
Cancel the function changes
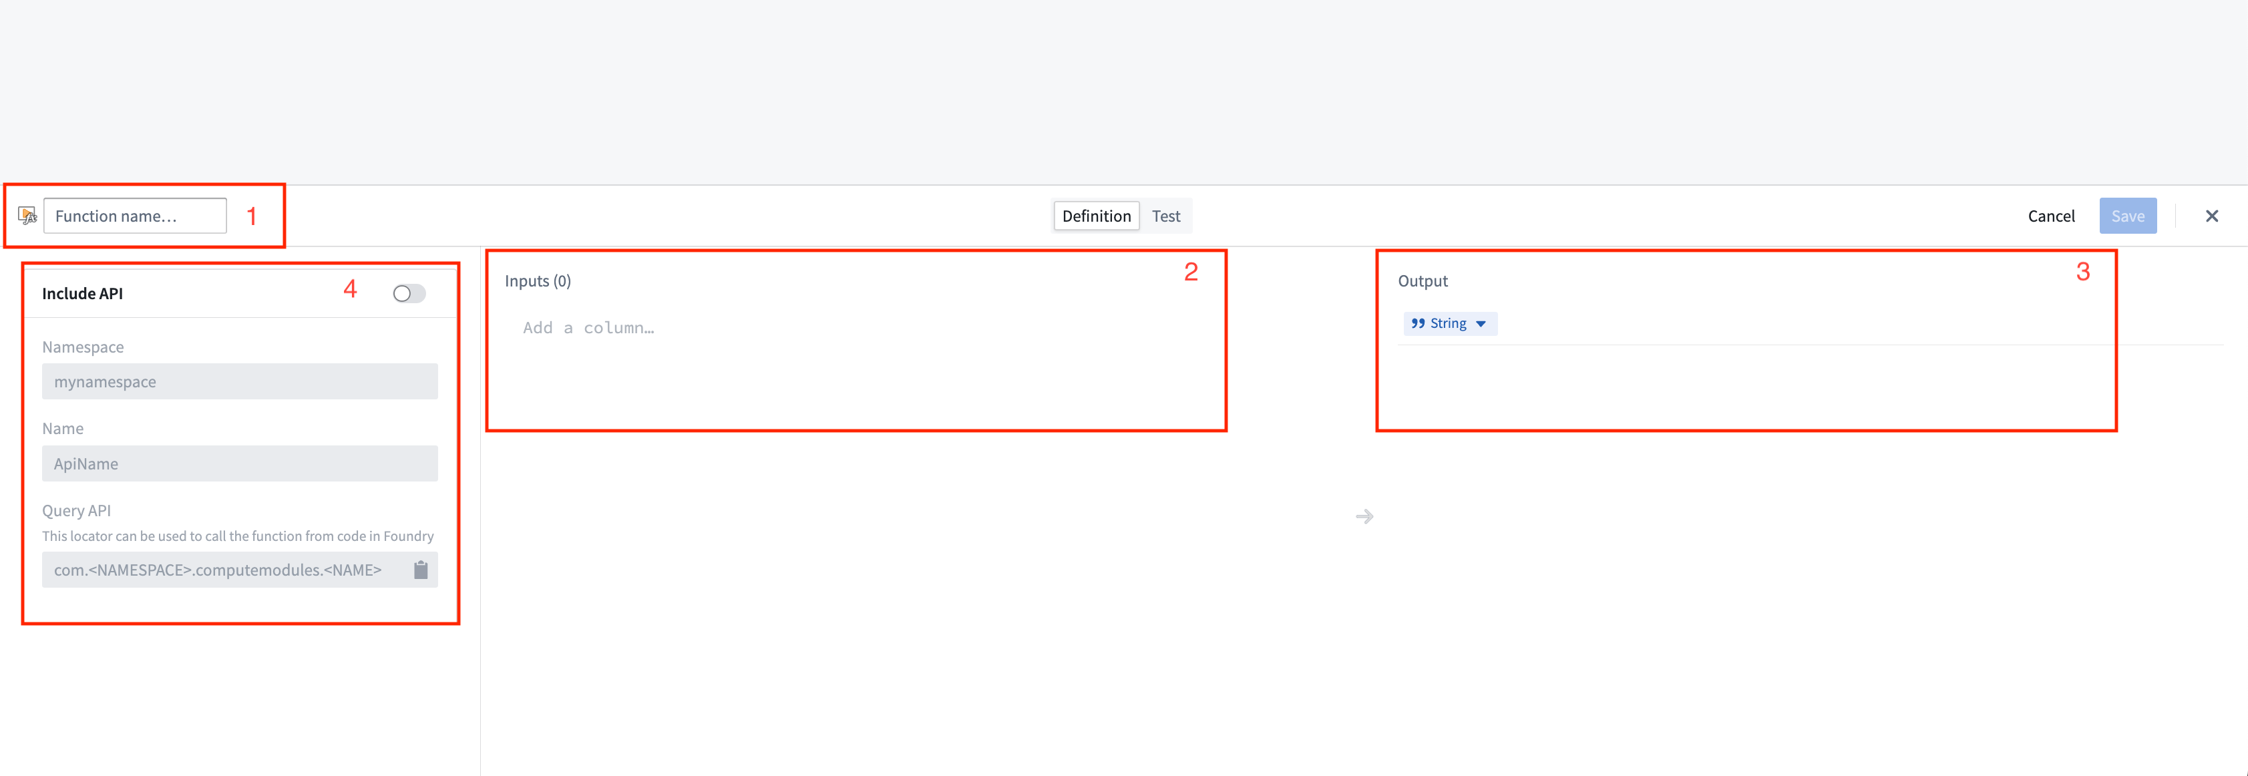pos(2052,216)
